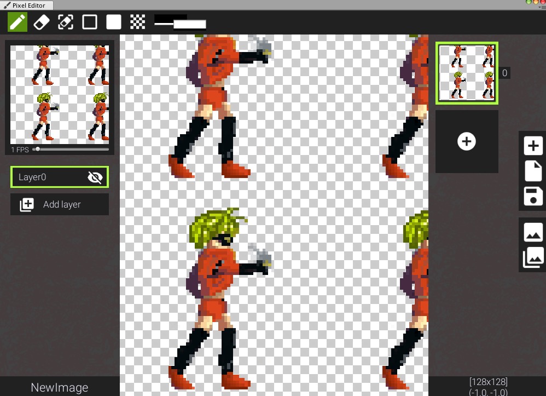Add a new frame with plus circle
Viewport: 546px width, 396px height.
click(467, 141)
